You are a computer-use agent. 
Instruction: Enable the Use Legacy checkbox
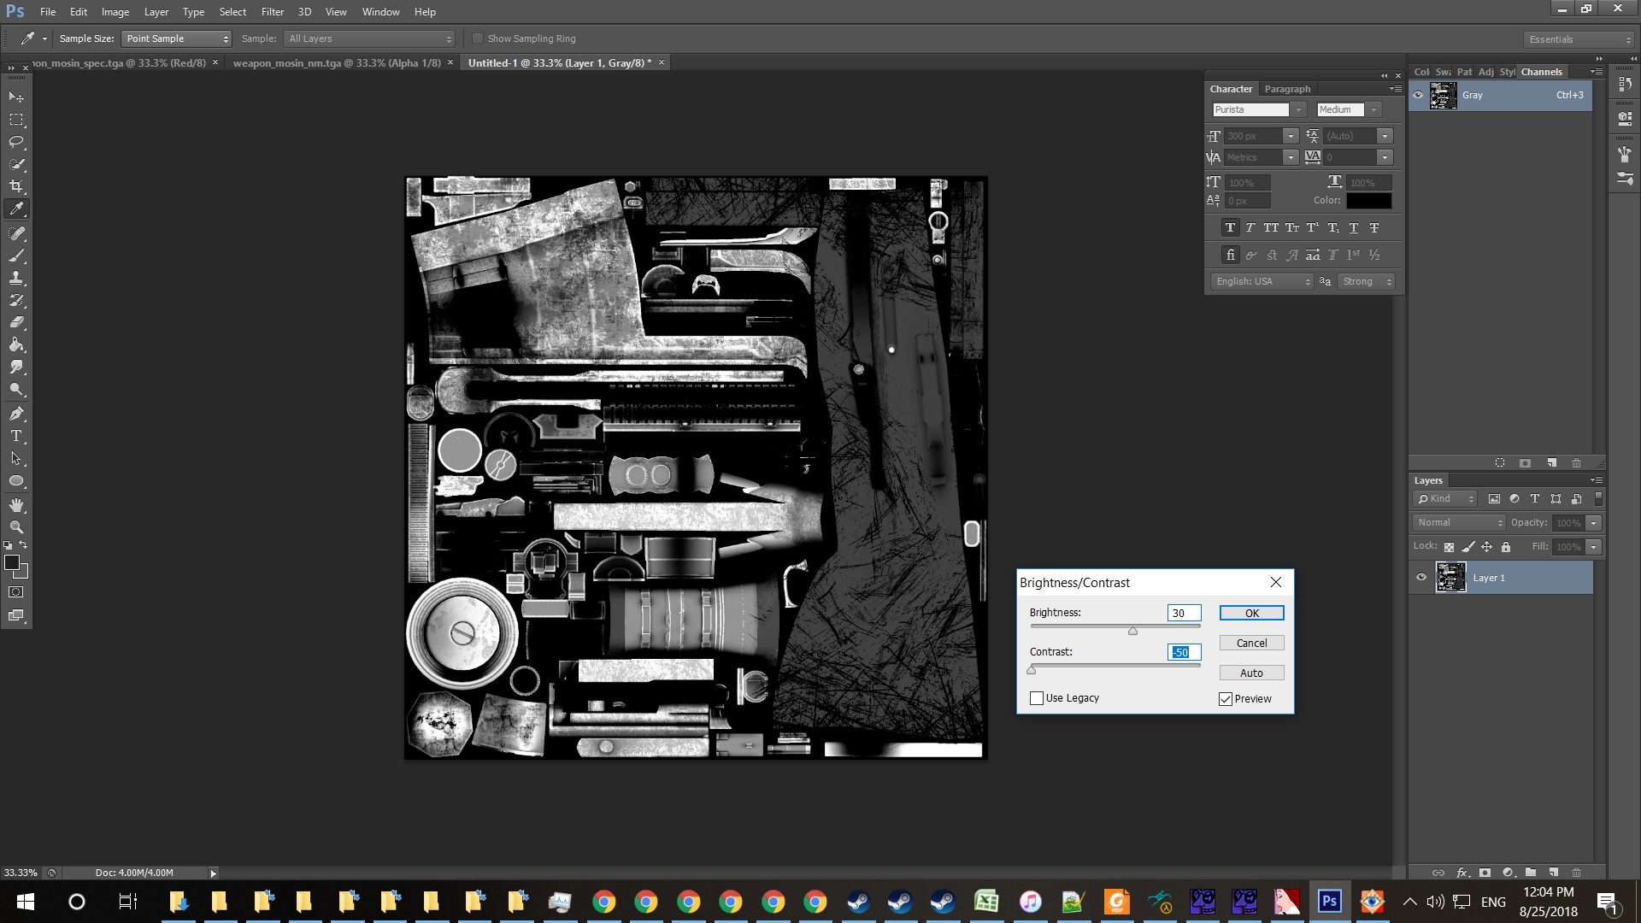pos(1037,698)
